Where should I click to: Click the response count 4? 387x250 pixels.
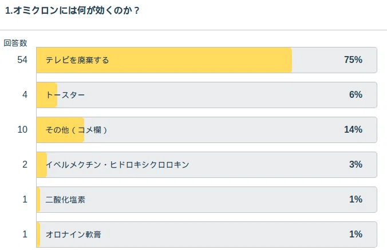(x=25, y=94)
